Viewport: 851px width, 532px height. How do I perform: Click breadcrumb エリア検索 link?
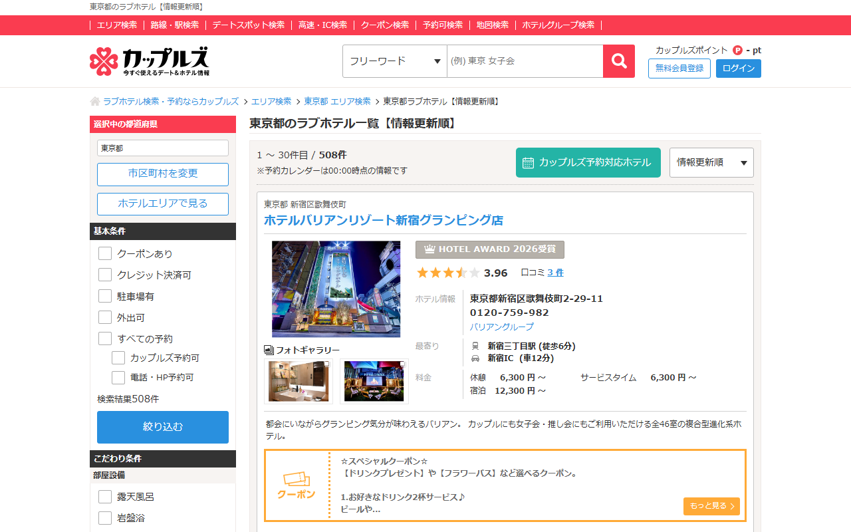pyautogui.click(x=271, y=102)
